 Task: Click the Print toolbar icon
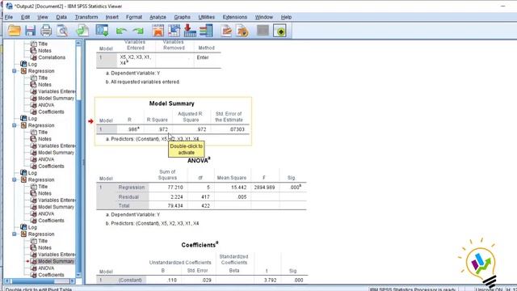click(46, 31)
